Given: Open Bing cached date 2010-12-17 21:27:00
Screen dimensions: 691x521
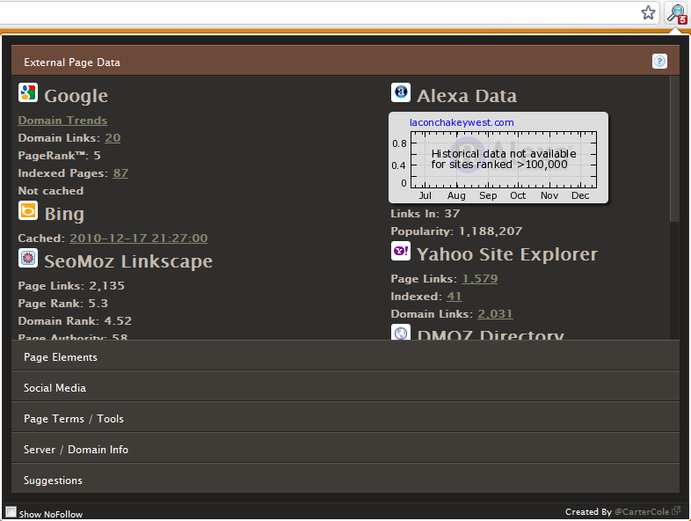Looking at the screenshot, I should point(139,238).
